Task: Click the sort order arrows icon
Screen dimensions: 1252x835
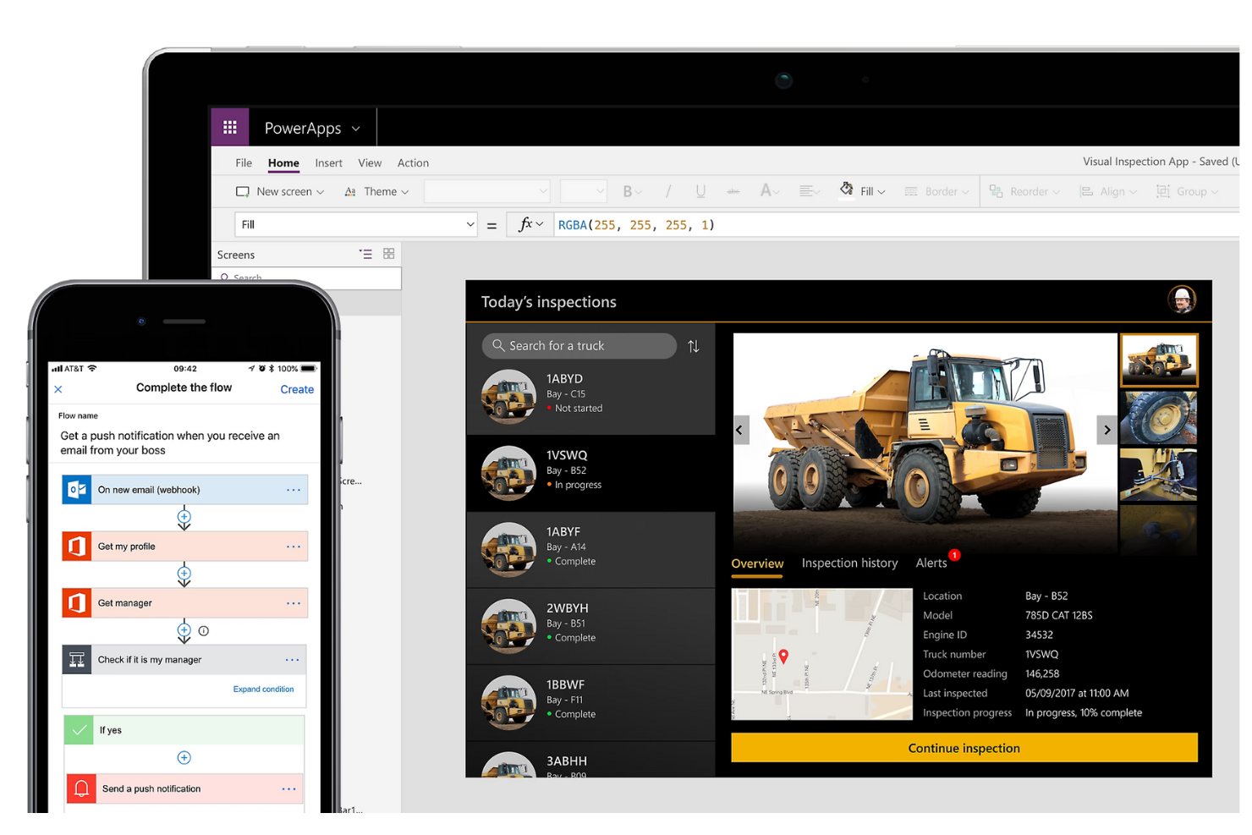Action: [x=694, y=346]
